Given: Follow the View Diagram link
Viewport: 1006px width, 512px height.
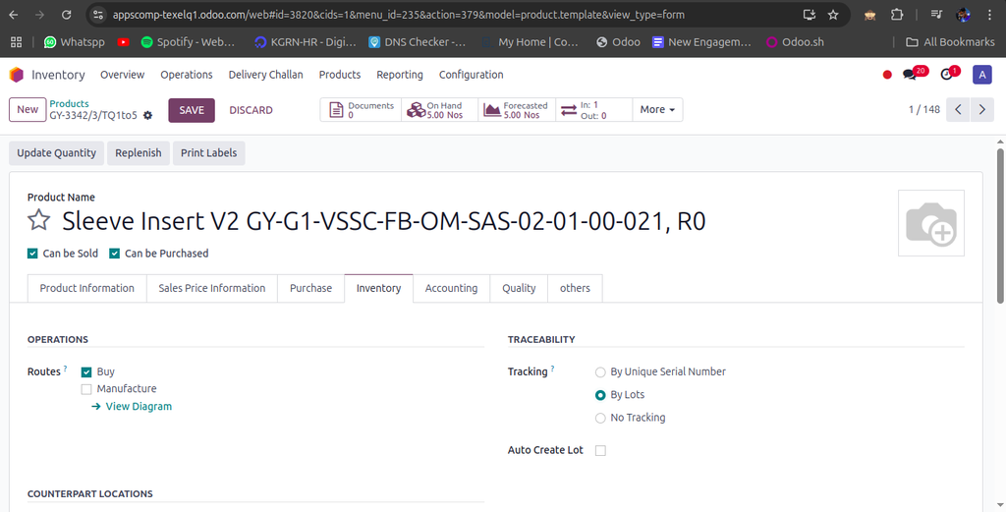Looking at the screenshot, I should [x=138, y=407].
